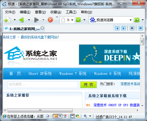Viewport: 147px width, 121px height.
Task: Click the 热门搜索 label
Action: (x=107, y=84)
